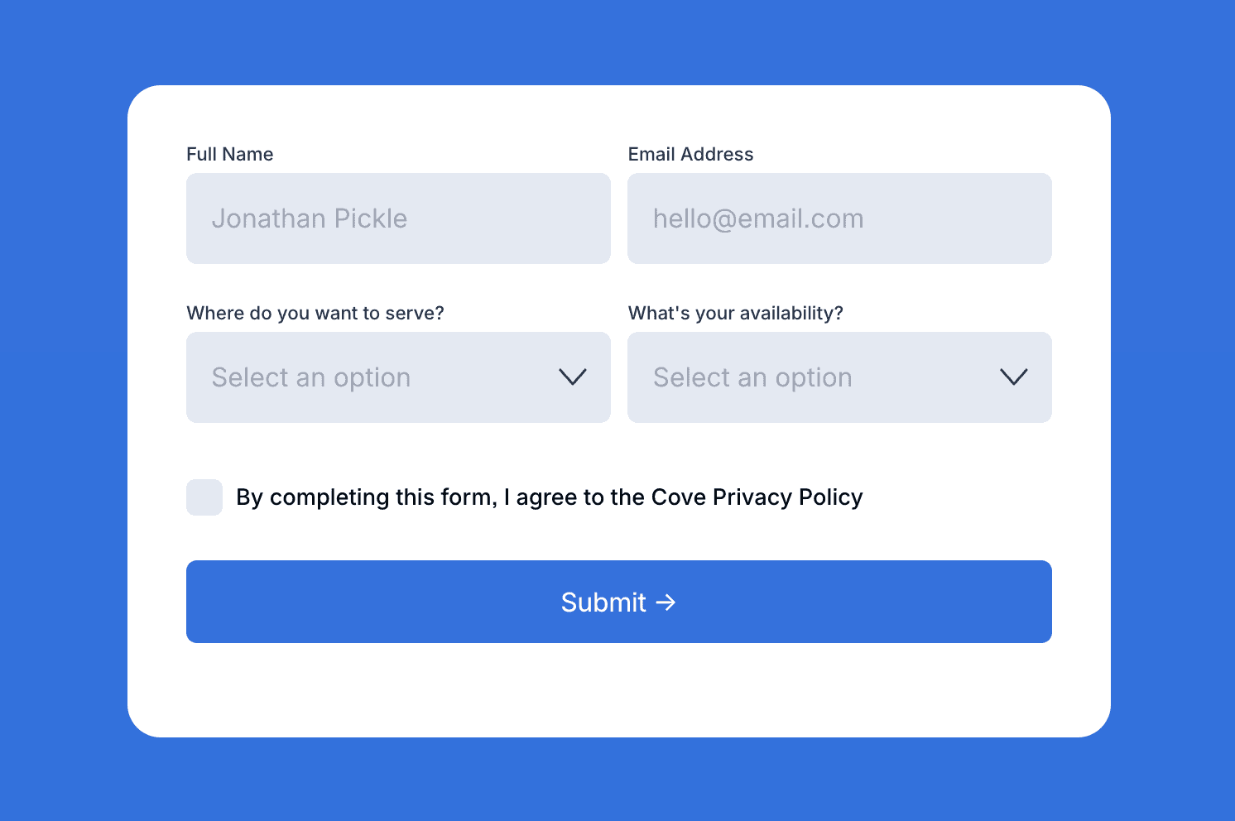Click the chevron icon in the availability dropdown
1235x821 pixels.
(x=1014, y=377)
